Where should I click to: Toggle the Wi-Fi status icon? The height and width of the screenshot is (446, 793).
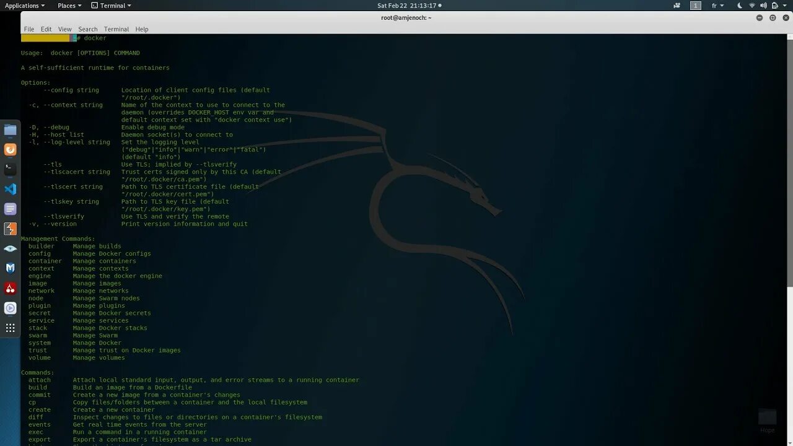(x=753, y=6)
